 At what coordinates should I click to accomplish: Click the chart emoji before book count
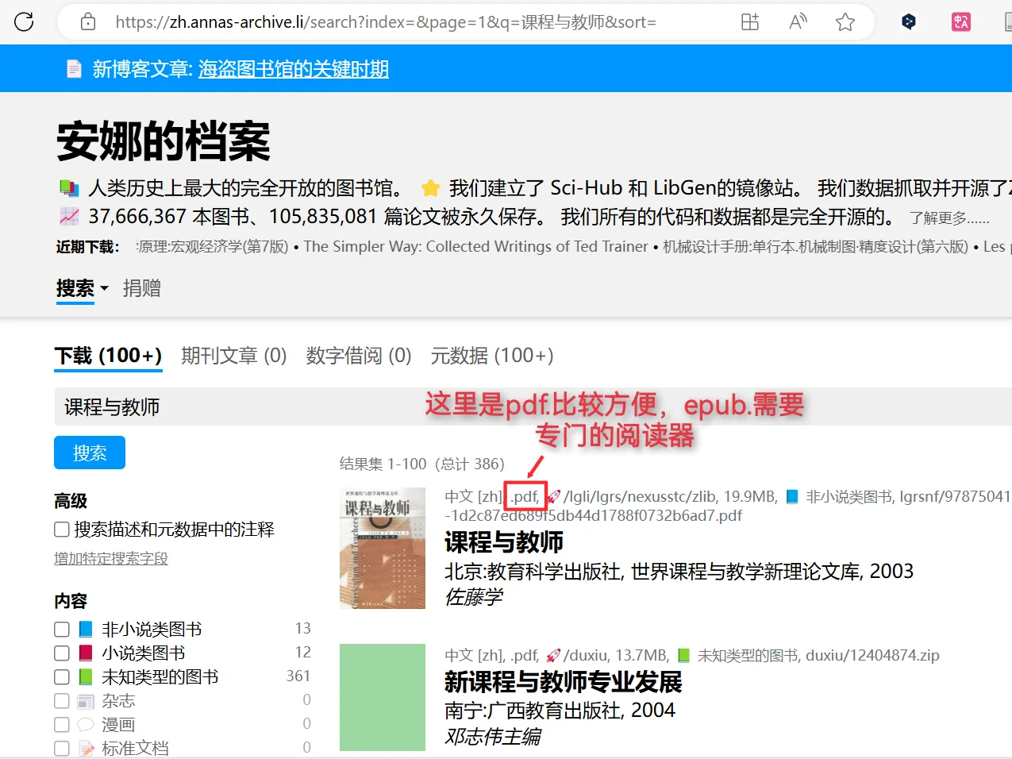tap(69, 216)
